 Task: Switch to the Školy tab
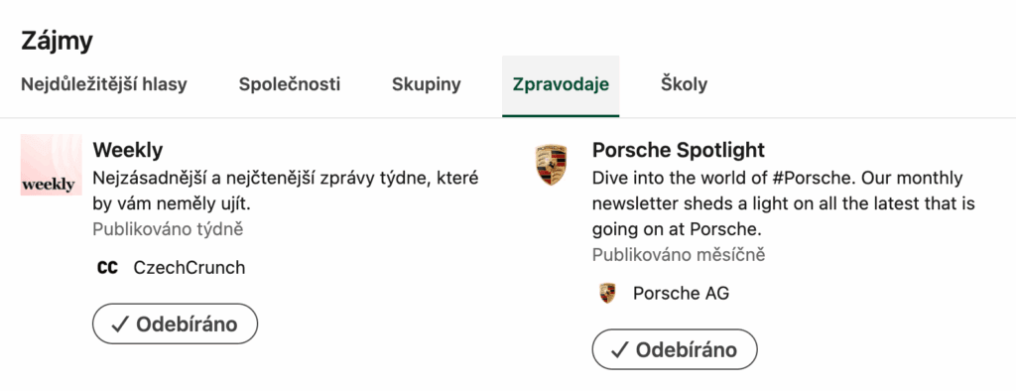[685, 84]
